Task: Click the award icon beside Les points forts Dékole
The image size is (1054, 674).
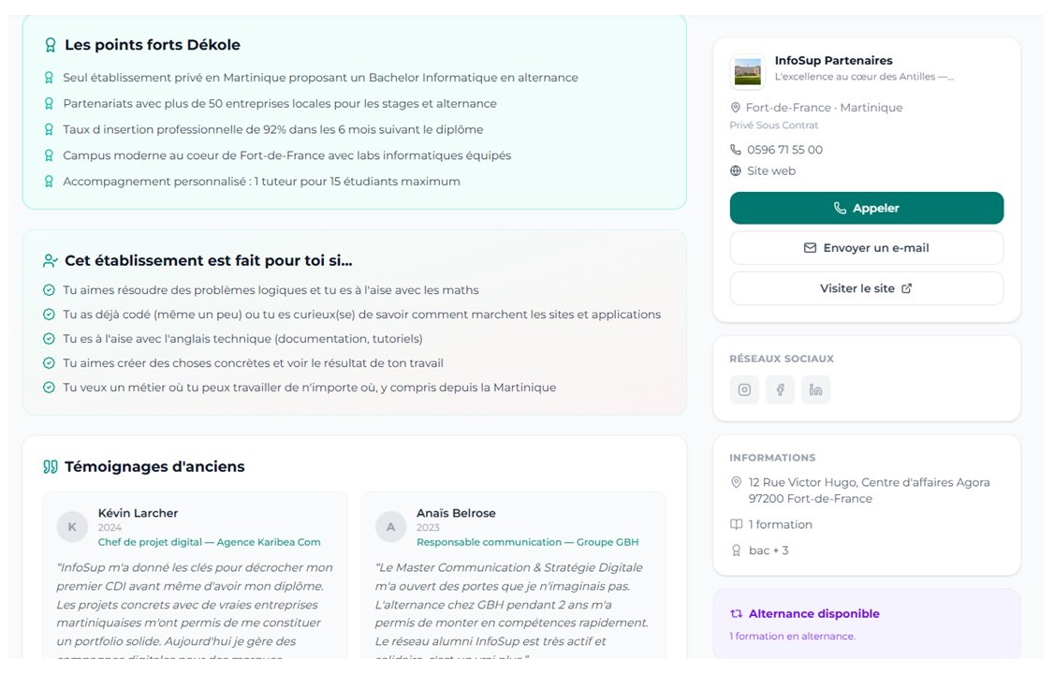Action: coord(51,45)
